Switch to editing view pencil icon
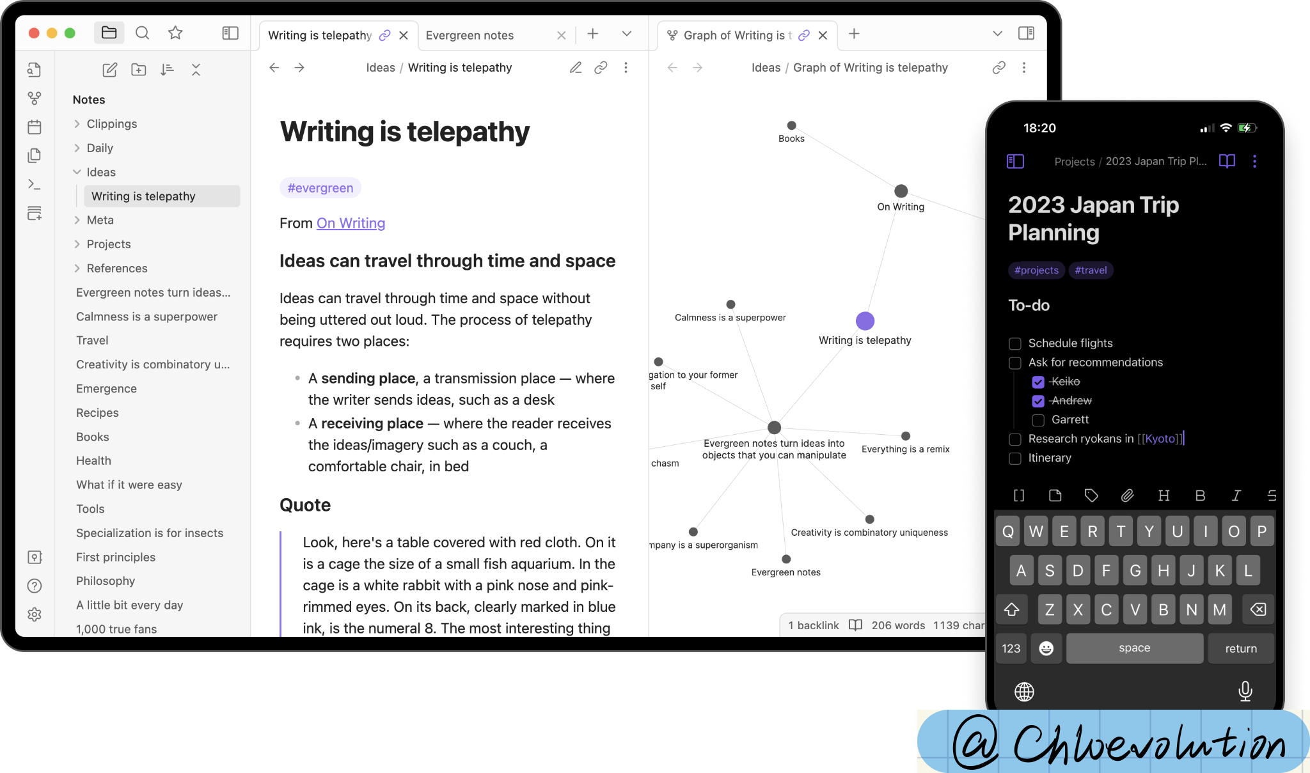The width and height of the screenshot is (1310, 773). [x=576, y=68]
